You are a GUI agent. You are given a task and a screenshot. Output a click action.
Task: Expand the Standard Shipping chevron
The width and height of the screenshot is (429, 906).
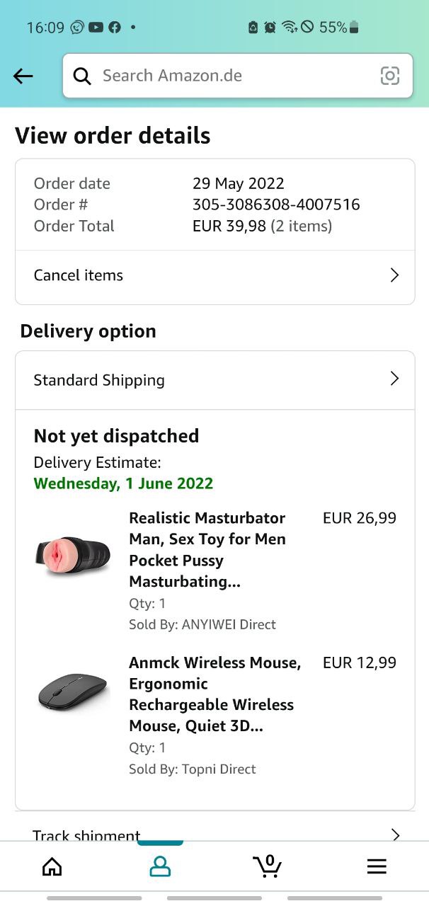(395, 379)
